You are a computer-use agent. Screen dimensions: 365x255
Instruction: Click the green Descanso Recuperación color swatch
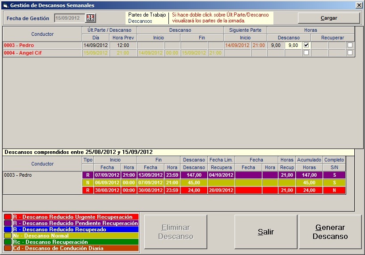(x=8, y=242)
